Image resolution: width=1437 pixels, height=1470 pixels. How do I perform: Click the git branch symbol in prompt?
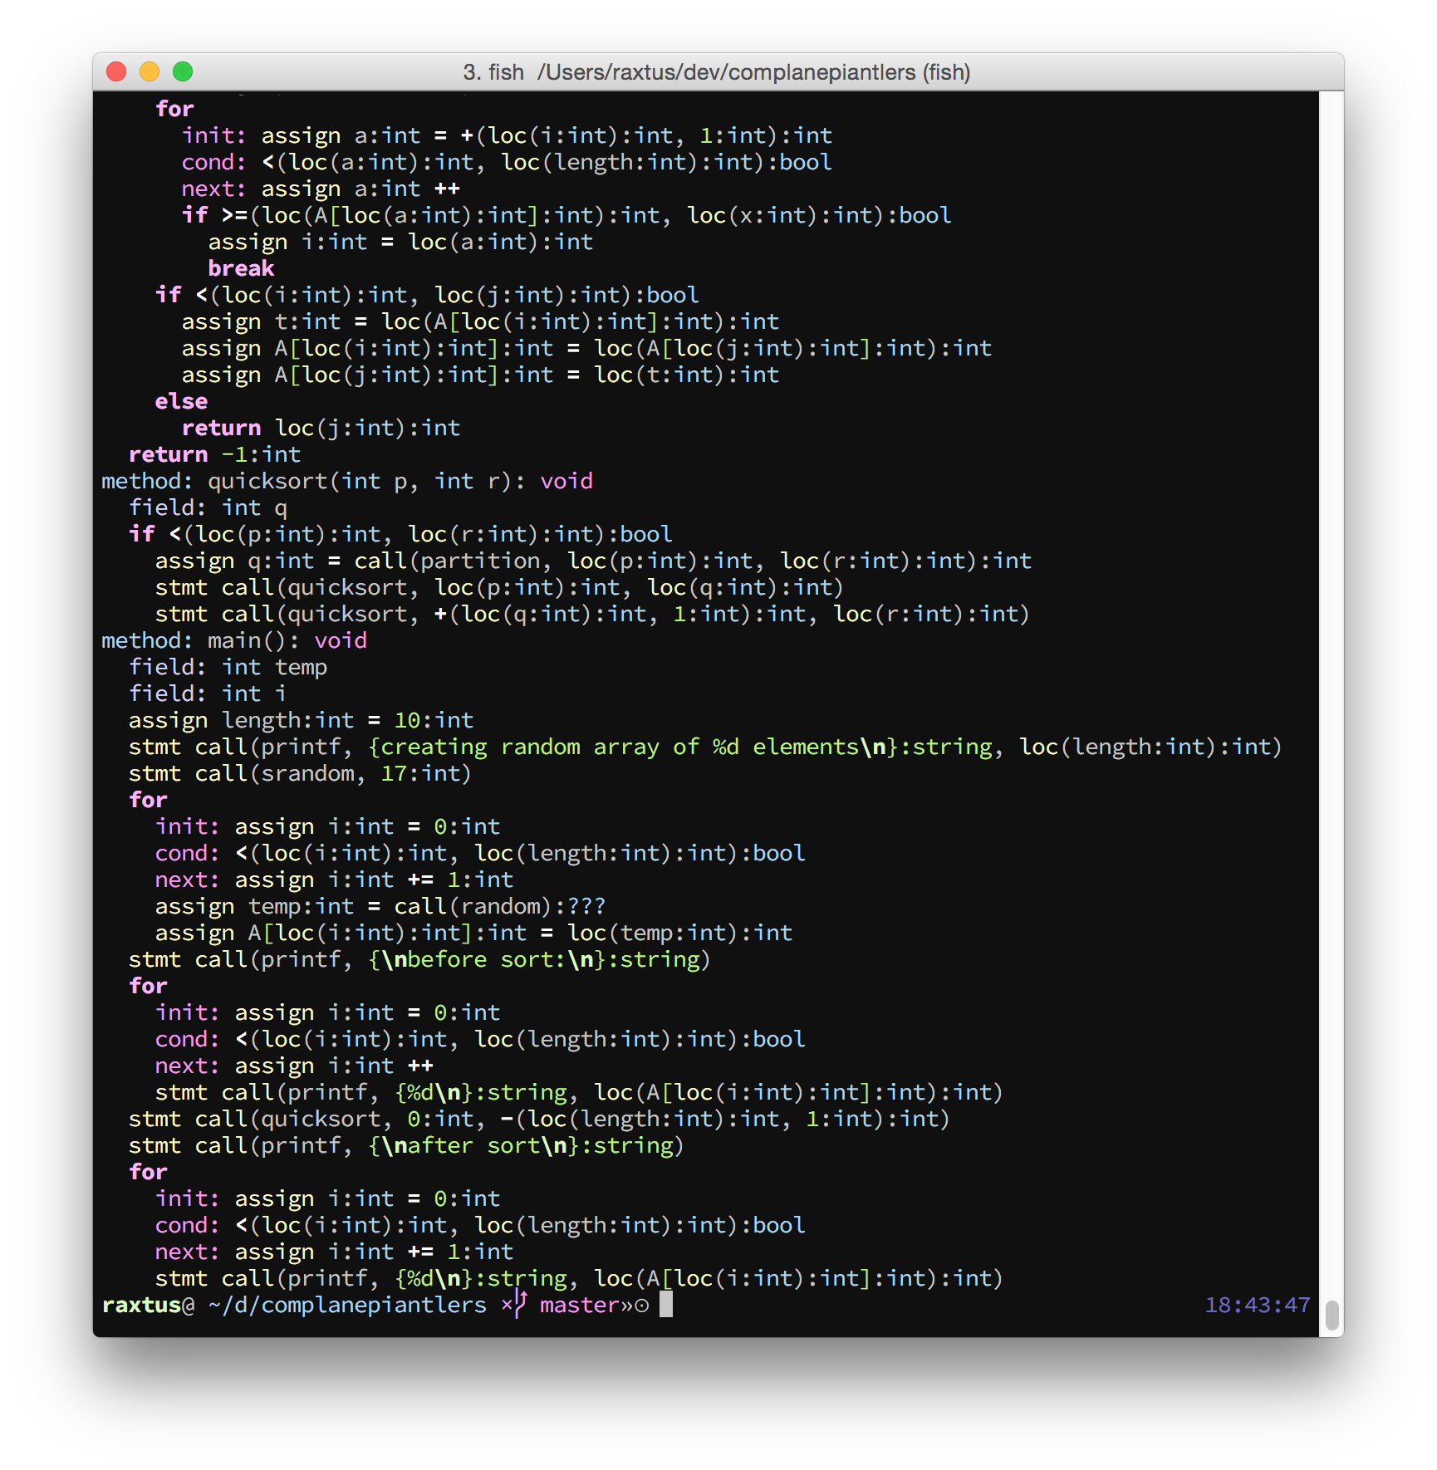click(520, 1304)
